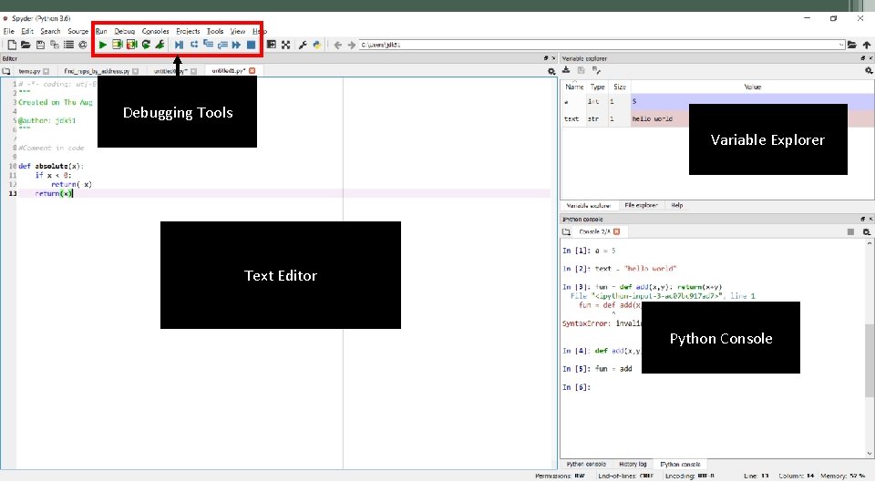Sort variables by the Name column

pyautogui.click(x=574, y=87)
